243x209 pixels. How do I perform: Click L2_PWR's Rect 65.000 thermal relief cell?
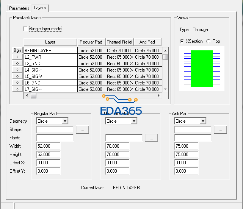[x=120, y=57]
